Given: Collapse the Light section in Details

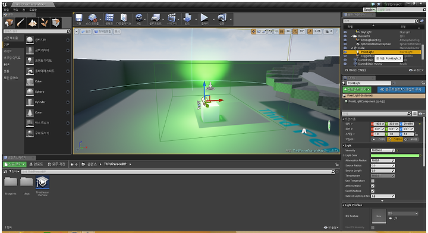Looking at the screenshot, I should coord(344,146).
